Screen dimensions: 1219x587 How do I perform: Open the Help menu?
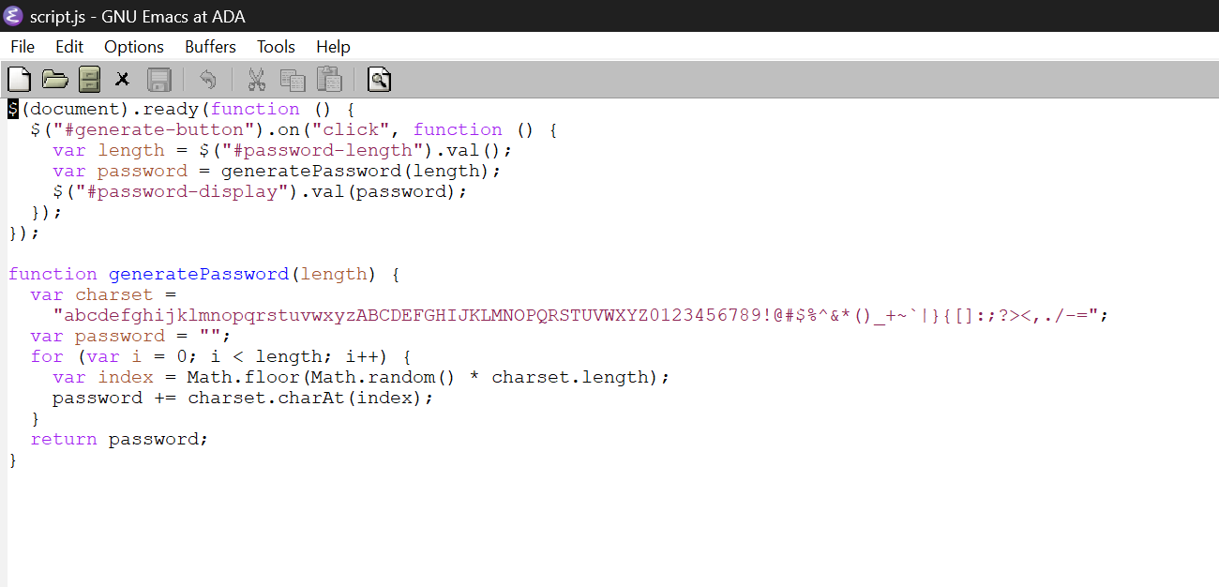pyautogui.click(x=333, y=46)
